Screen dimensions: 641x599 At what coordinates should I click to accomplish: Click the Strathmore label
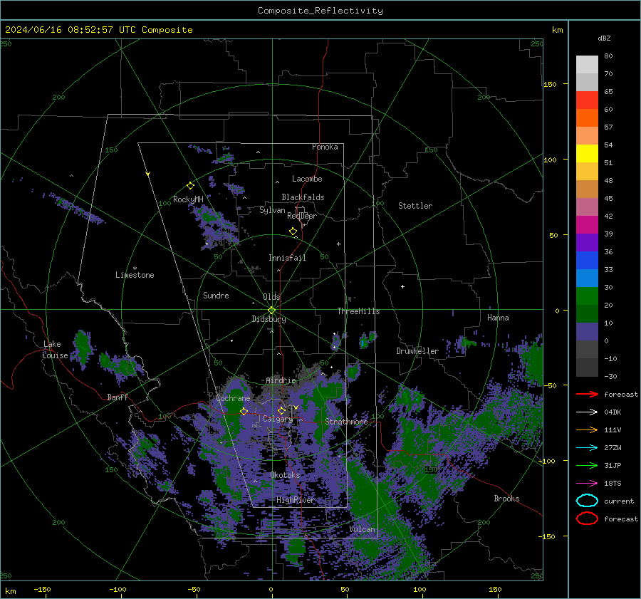346,422
